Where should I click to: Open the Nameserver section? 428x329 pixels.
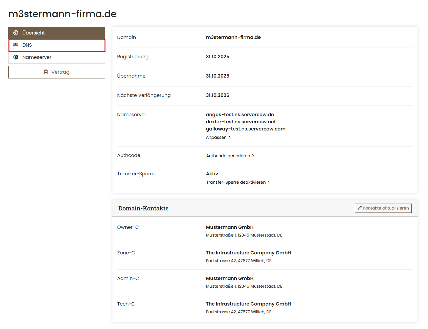[37, 57]
